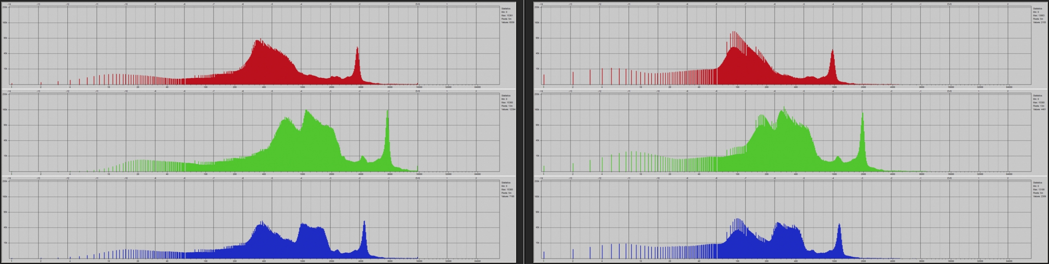Screen dimensions: 1049x264
Task: Select the Statistics text in left blue panel
Action: (506, 182)
